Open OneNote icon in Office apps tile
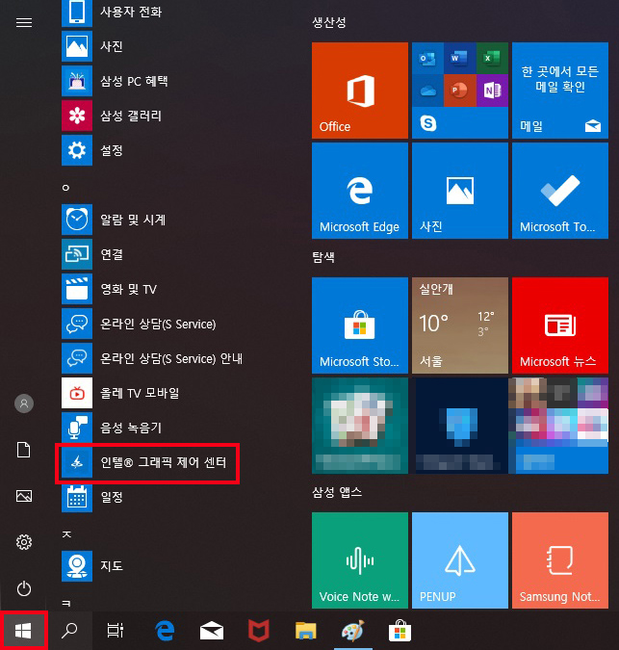 pyautogui.click(x=492, y=91)
